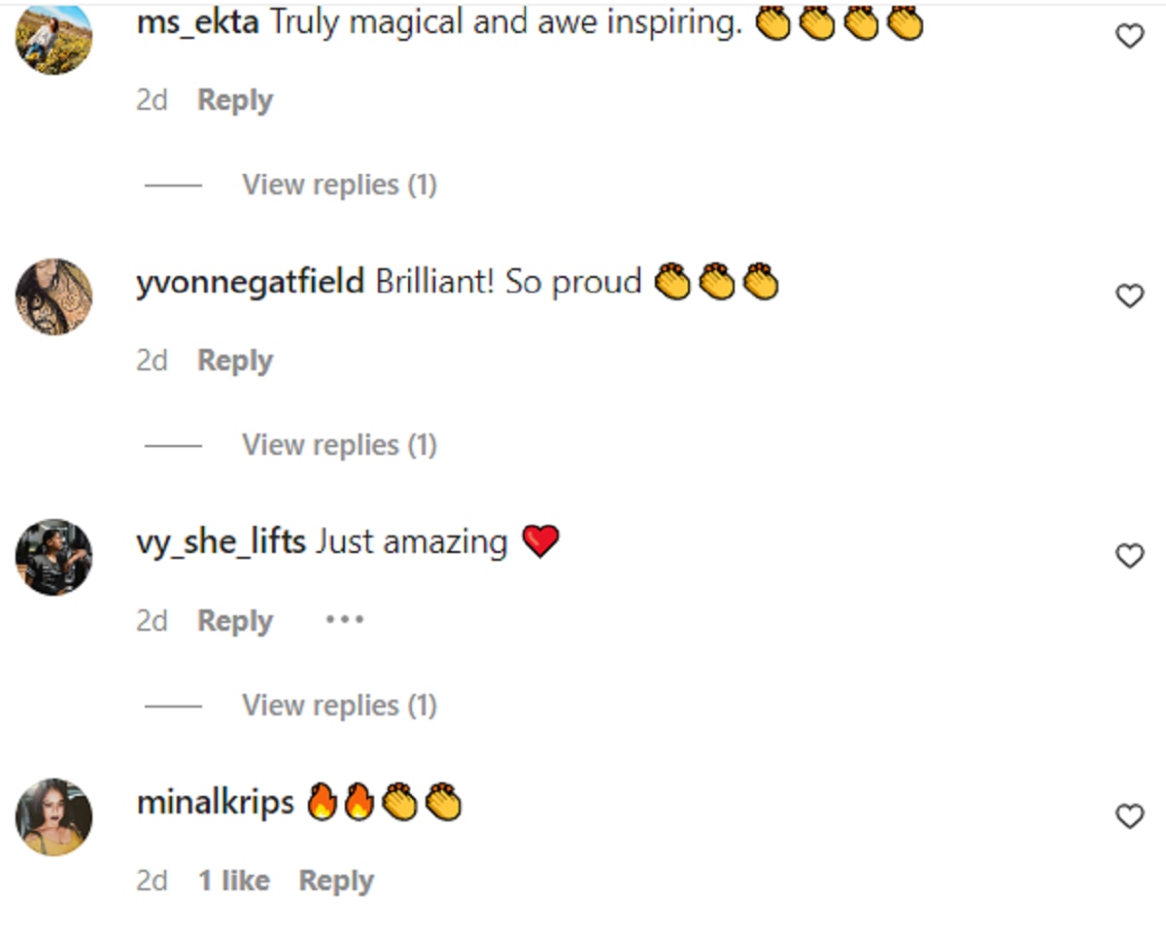Like yvonnegatfield's comment with the heart icon

click(x=1129, y=296)
